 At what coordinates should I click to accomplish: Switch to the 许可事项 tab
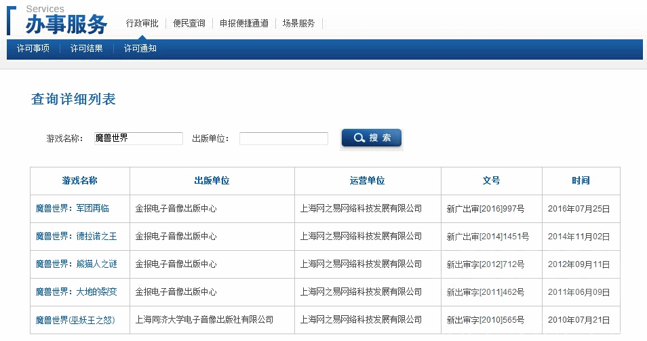[x=33, y=49]
